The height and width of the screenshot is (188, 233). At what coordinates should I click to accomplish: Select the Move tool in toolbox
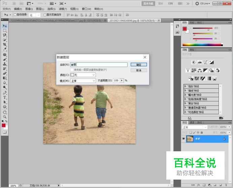tap(5, 26)
